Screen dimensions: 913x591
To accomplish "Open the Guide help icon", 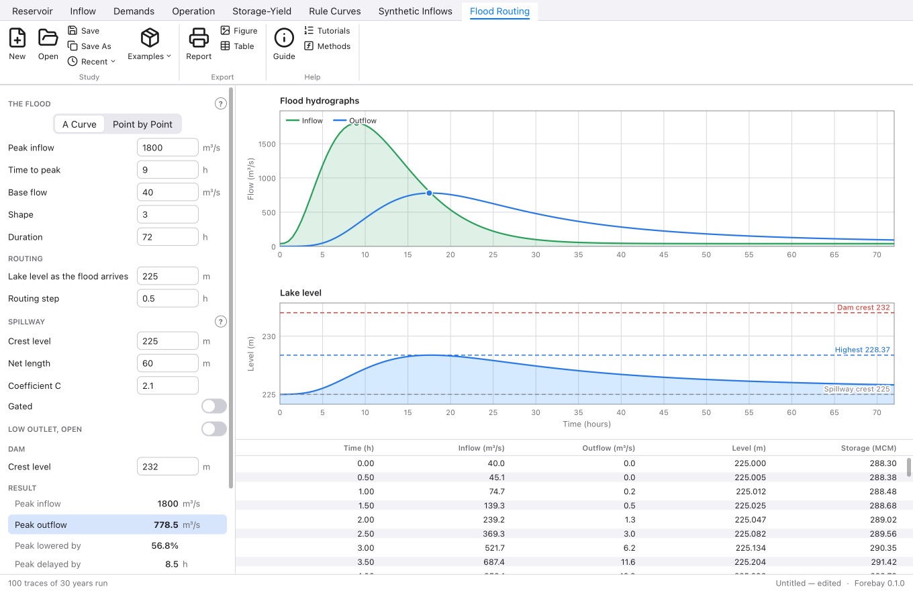I will (284, 44).
